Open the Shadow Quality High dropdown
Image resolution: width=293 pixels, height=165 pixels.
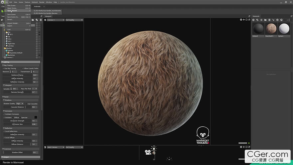(x=20, y=104)
